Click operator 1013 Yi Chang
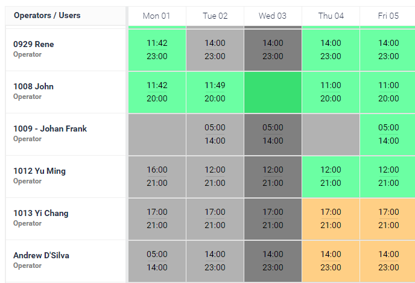The width and height of the screenshot is (415, 283). [41, 213]
